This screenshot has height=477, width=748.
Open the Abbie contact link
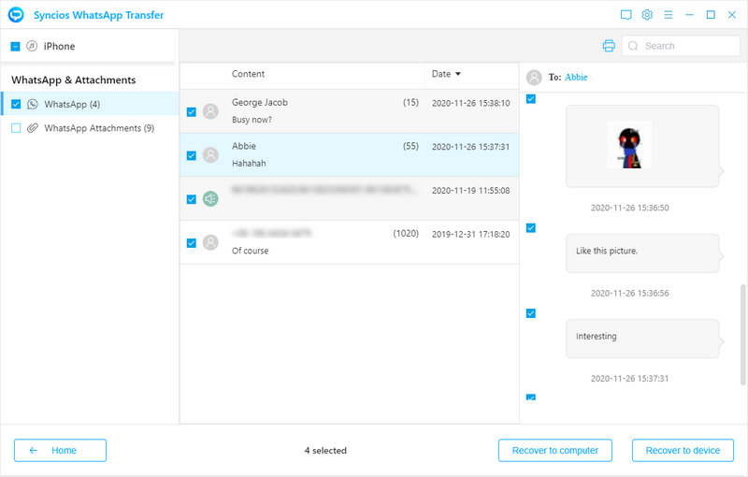[x=576, y=78]
